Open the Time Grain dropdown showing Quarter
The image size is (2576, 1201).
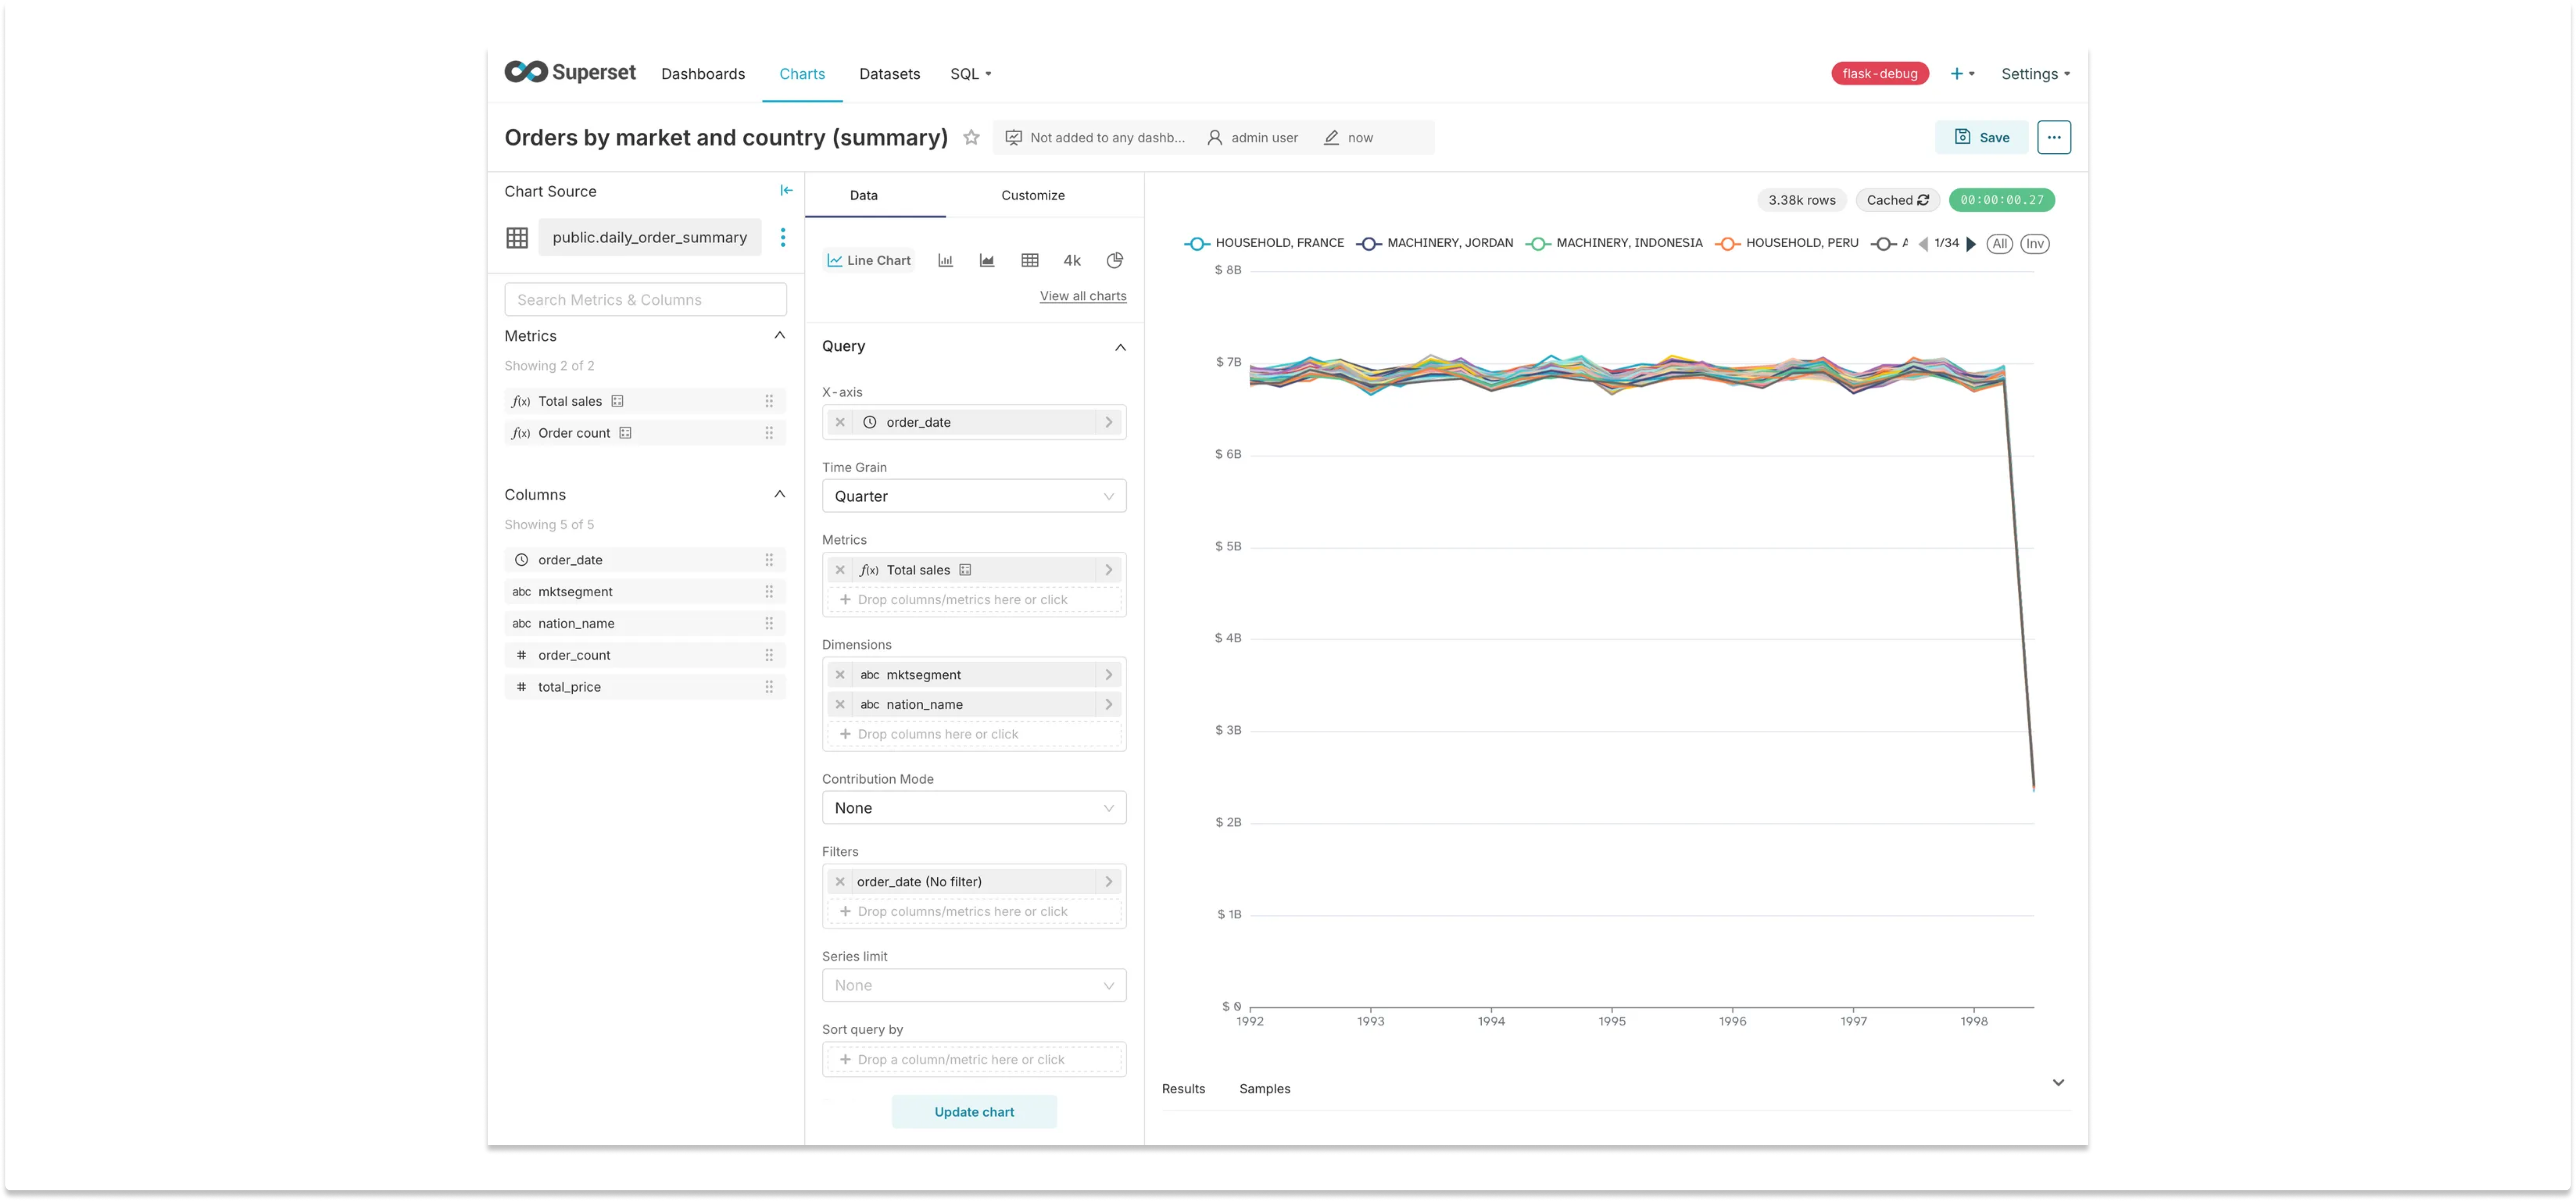973,495
